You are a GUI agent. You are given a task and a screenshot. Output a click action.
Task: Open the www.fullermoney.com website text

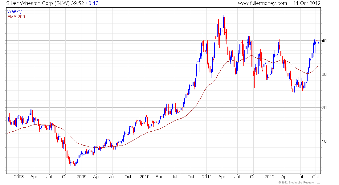pos(263,3)
